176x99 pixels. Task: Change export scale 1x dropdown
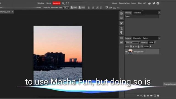point(66,7)
